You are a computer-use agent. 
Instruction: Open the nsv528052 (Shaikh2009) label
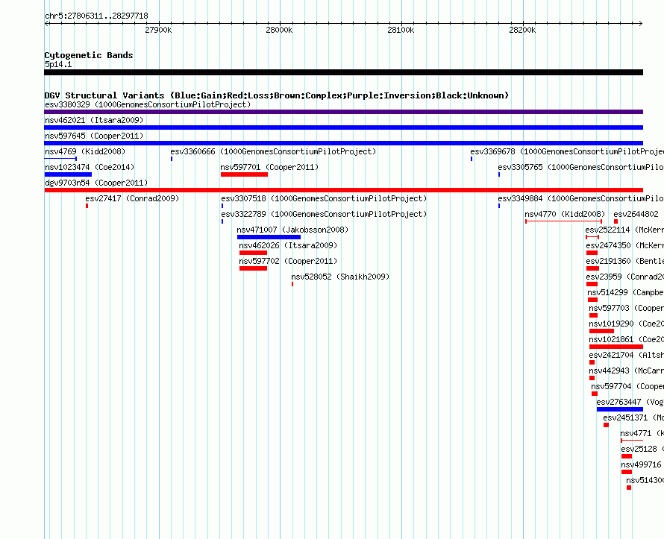[340, 277]
